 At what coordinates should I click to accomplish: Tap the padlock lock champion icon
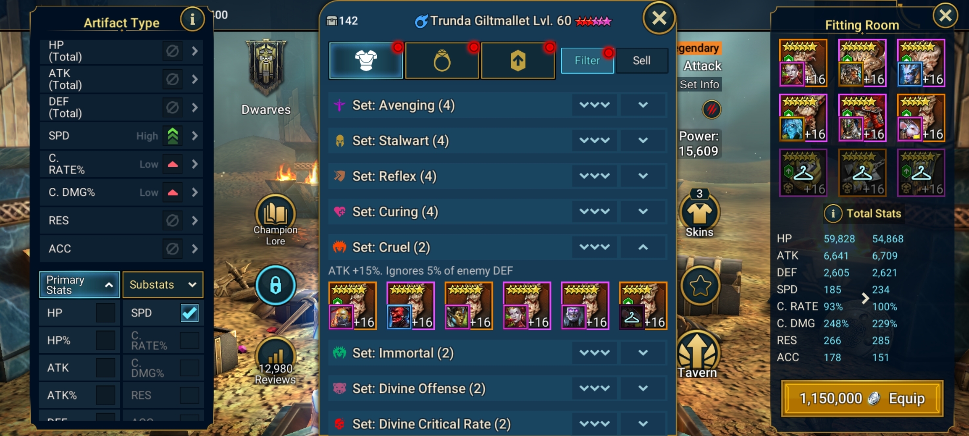[x=276, y=285]
